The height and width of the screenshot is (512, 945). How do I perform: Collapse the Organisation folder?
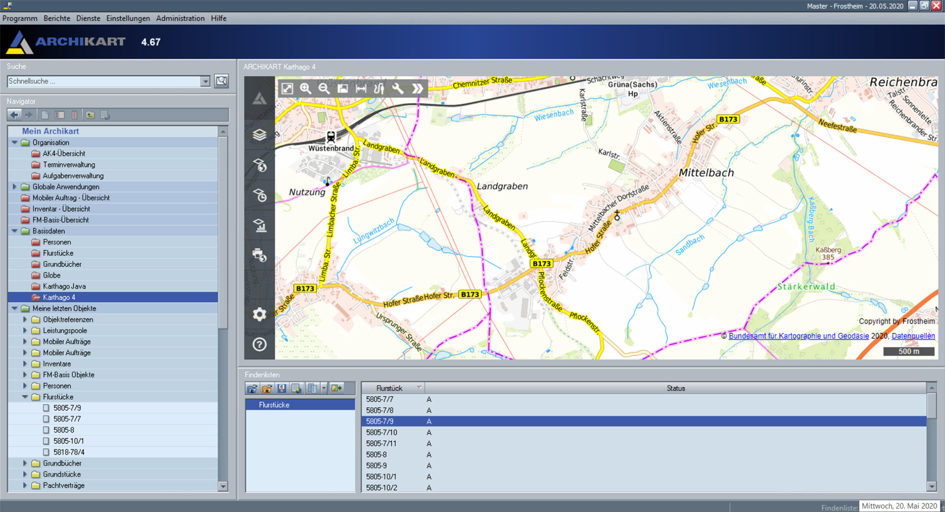point(15,143)
